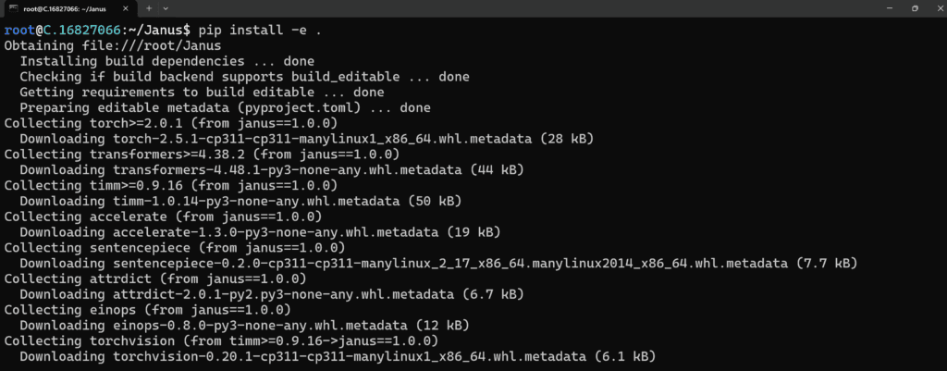Click the einops-0.8.0 download line
947x371 pixels.
tap(244, 325)
